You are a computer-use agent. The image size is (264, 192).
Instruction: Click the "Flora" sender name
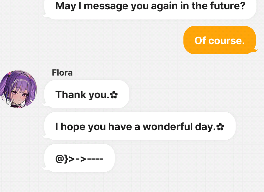tap(62, 73)
